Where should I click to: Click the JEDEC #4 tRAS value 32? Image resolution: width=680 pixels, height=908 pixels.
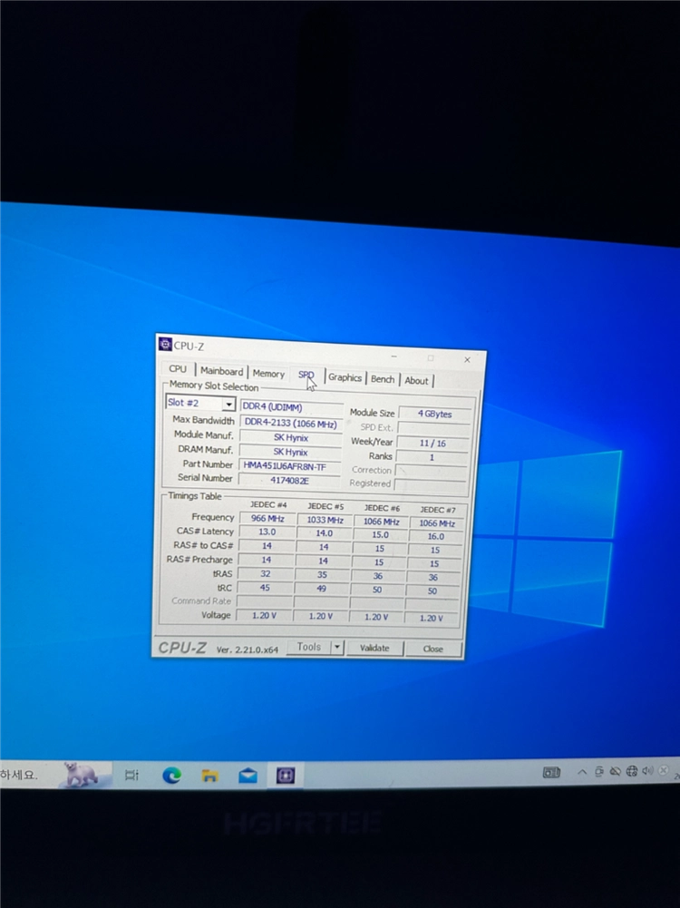click(266, 574)
